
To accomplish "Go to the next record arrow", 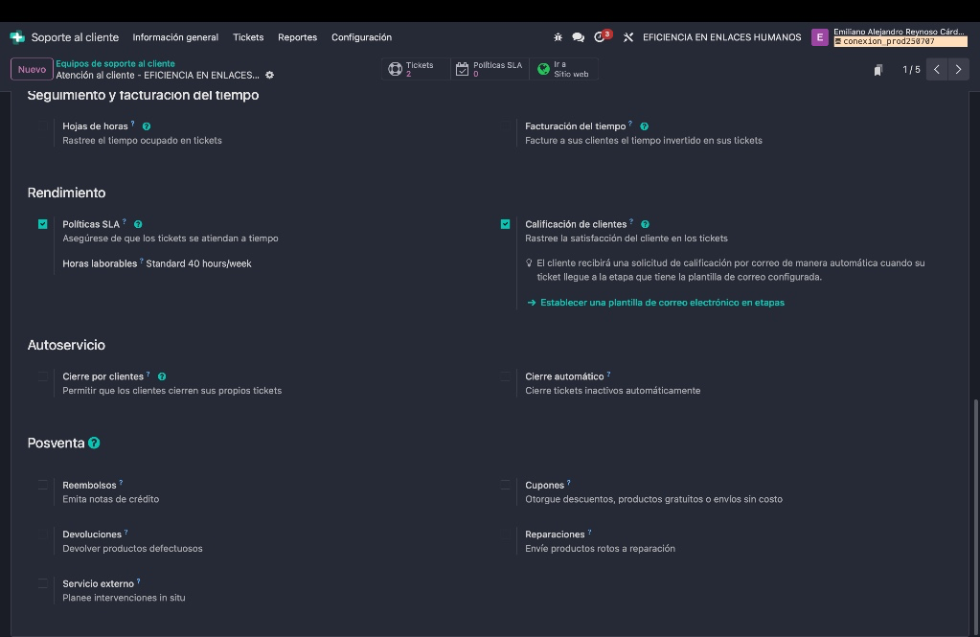I will [958, 69].
